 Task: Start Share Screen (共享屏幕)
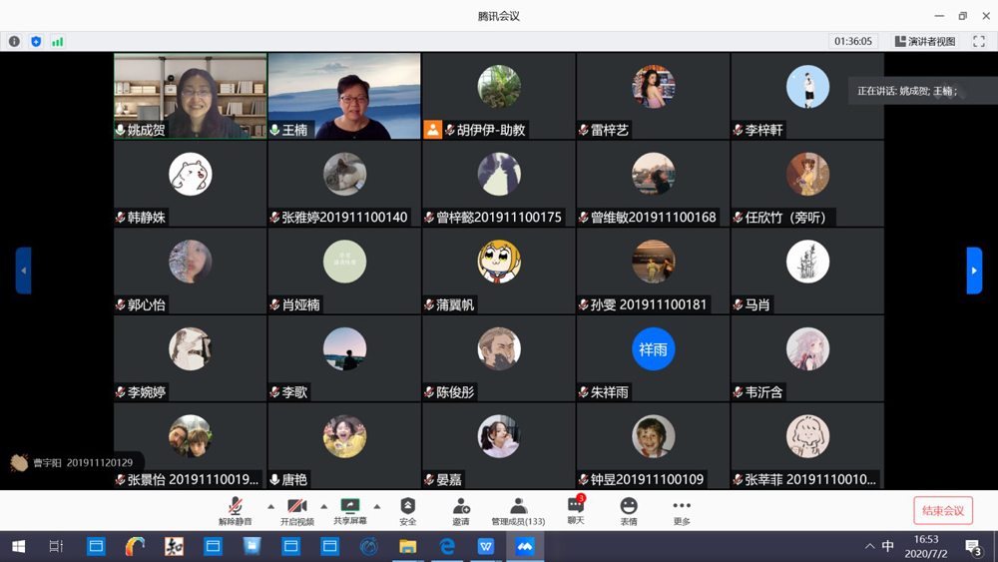pyautogui.click(x=349, y=510)
